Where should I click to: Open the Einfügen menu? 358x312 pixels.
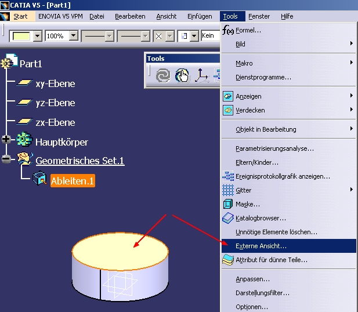point(200,16)
